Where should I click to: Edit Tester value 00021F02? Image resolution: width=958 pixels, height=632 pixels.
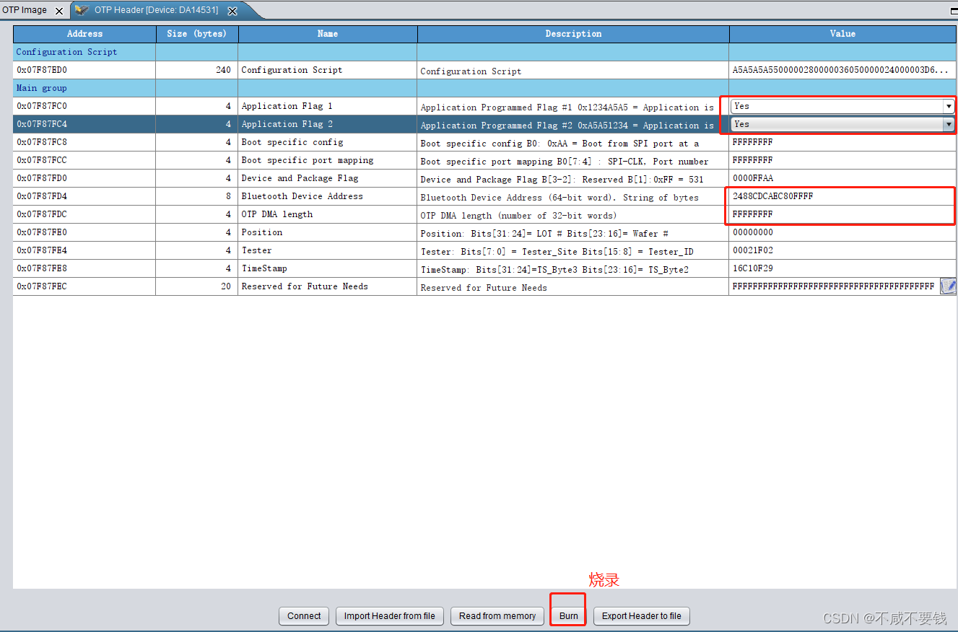(x=842, y=250)
